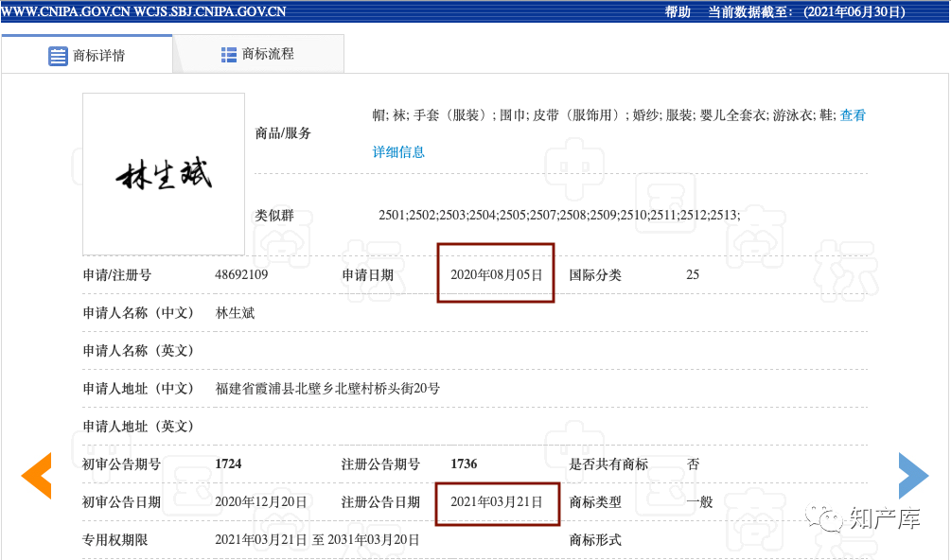This screenshot has height=560, width=951.
Task: Click the 查看 link after goods list
Action: pos(853,115)
